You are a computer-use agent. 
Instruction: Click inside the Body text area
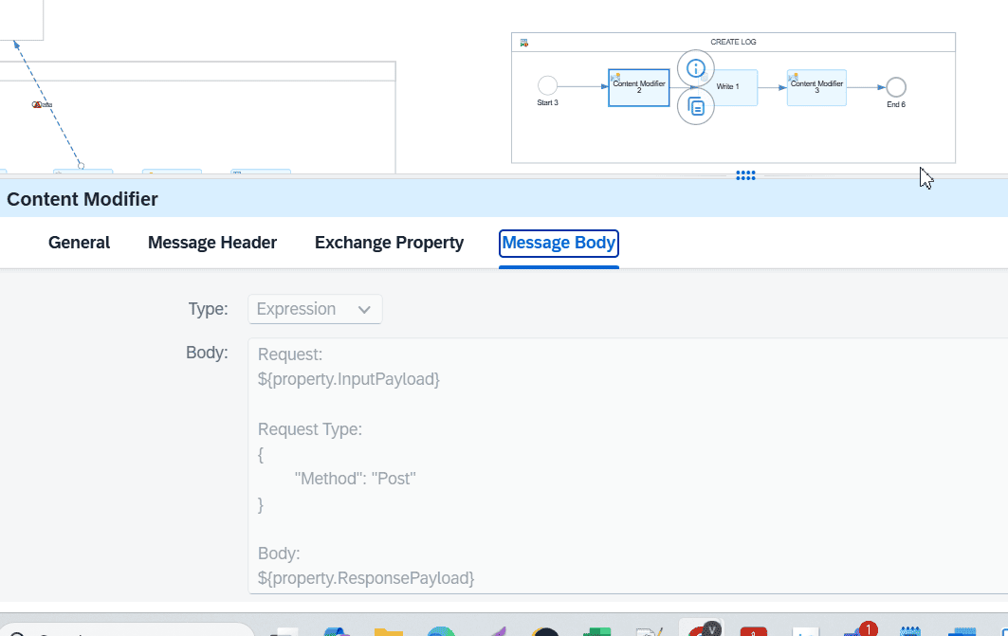coord(626,464)
